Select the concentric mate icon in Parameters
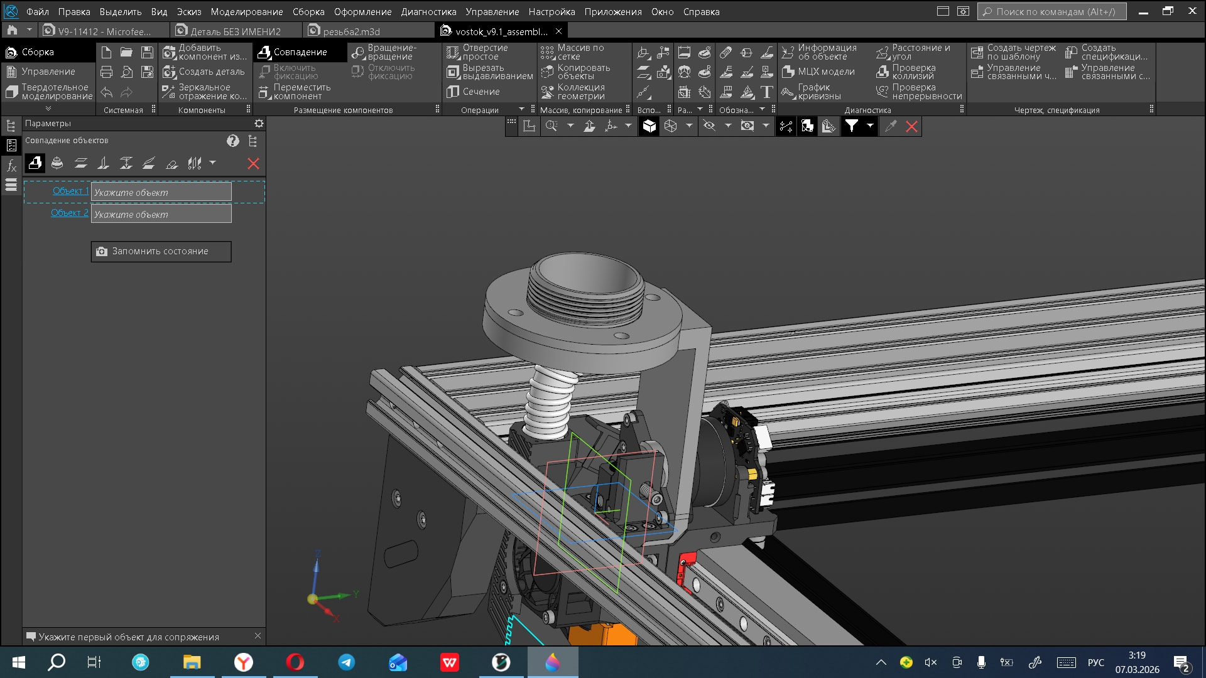This screenshot has width=1206, height=678. coord(57,164)
